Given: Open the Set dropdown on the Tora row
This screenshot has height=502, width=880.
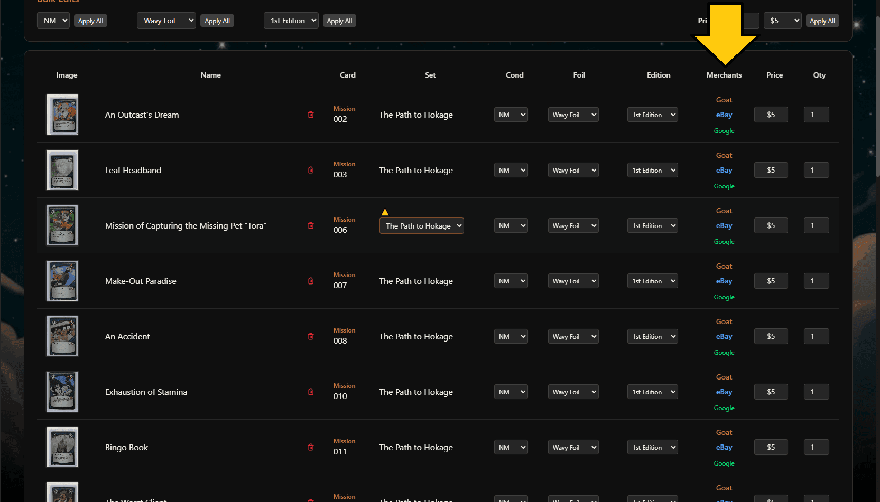Looking at the screenshot, I should point(421,225).
